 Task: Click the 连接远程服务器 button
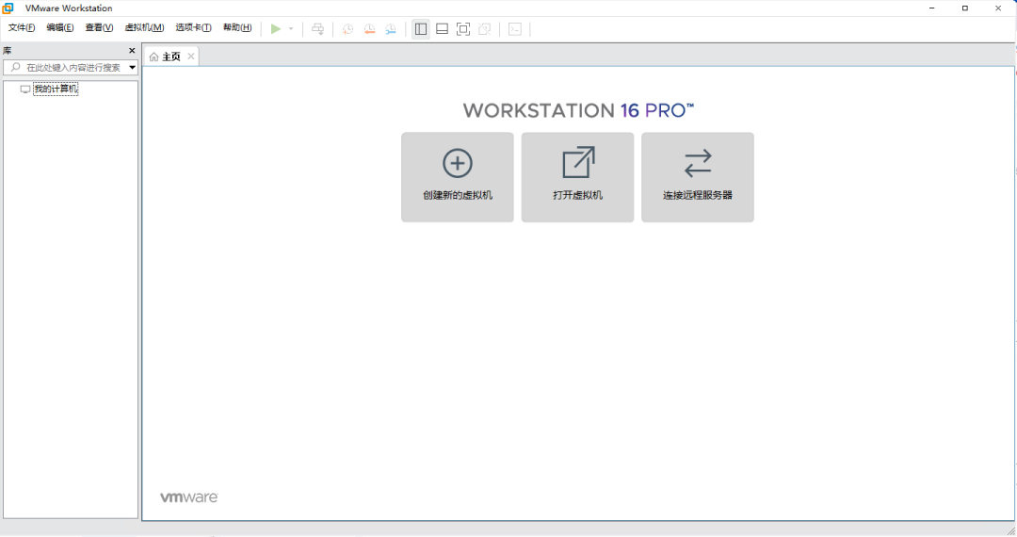(x=697, y=177)
